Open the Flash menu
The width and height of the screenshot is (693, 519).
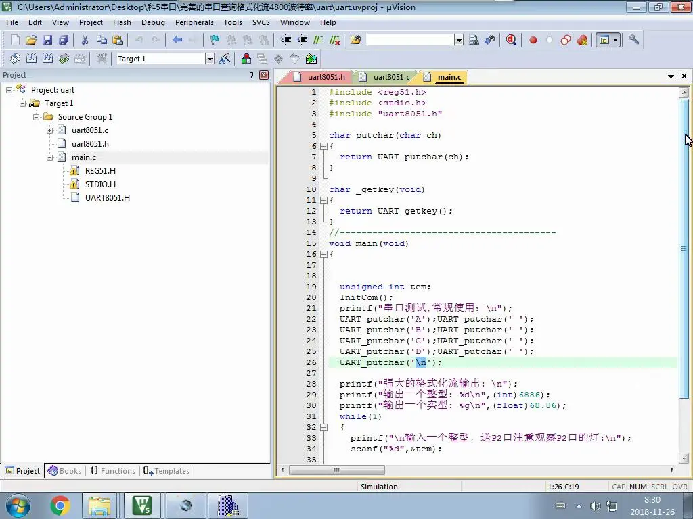pos(122,22)
